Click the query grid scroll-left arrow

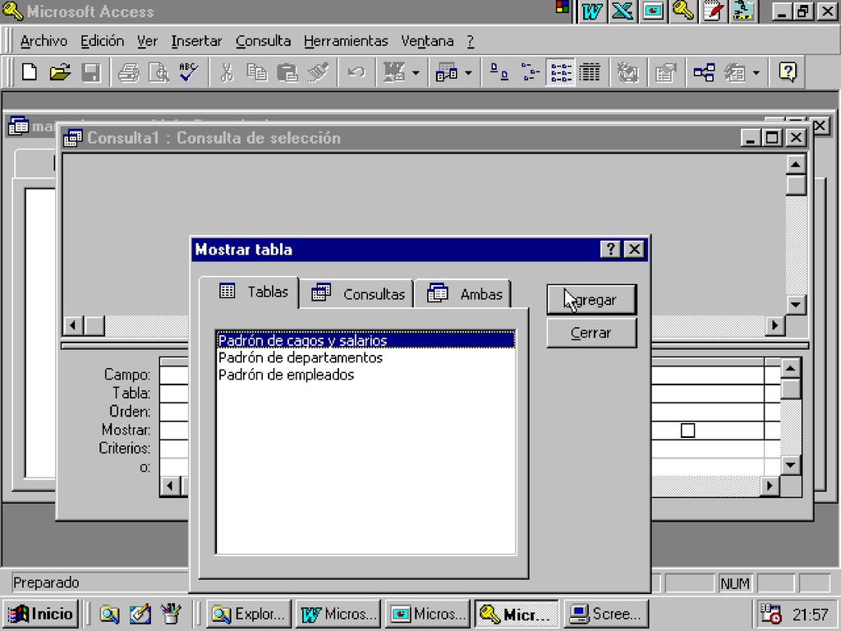[171, 486]
